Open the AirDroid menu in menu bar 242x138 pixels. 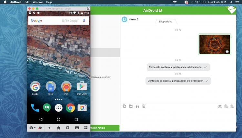[x=15, y=2]
